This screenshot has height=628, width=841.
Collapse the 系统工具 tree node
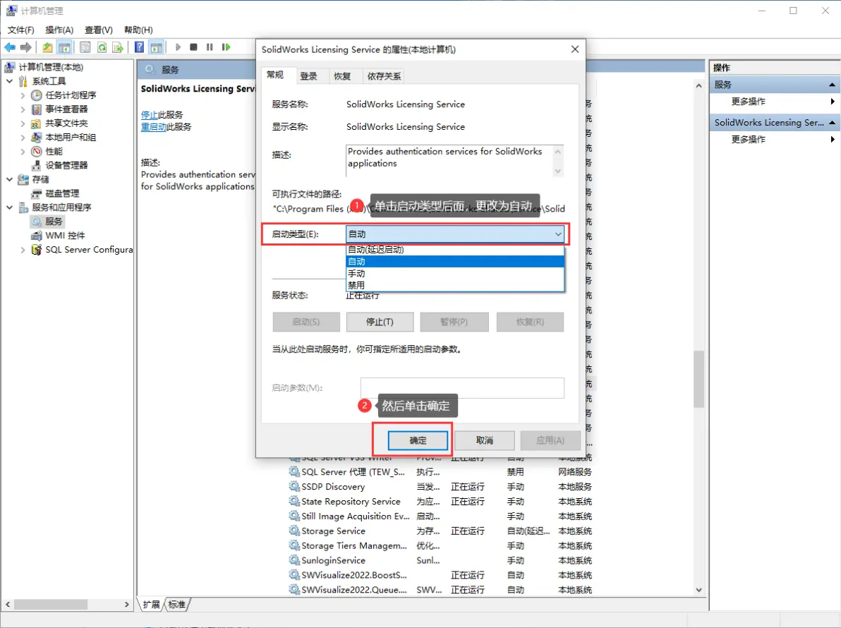click(10, 81)
